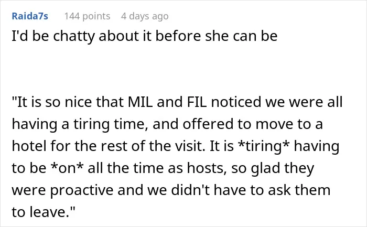Open the Raida7s user profile link
The height and width of the screenshot is (227, 367).
click(30, 16)
